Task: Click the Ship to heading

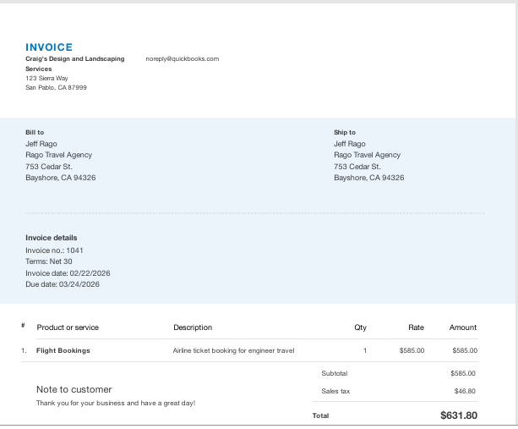Action: pyautogui.click(x=345, y=132)
